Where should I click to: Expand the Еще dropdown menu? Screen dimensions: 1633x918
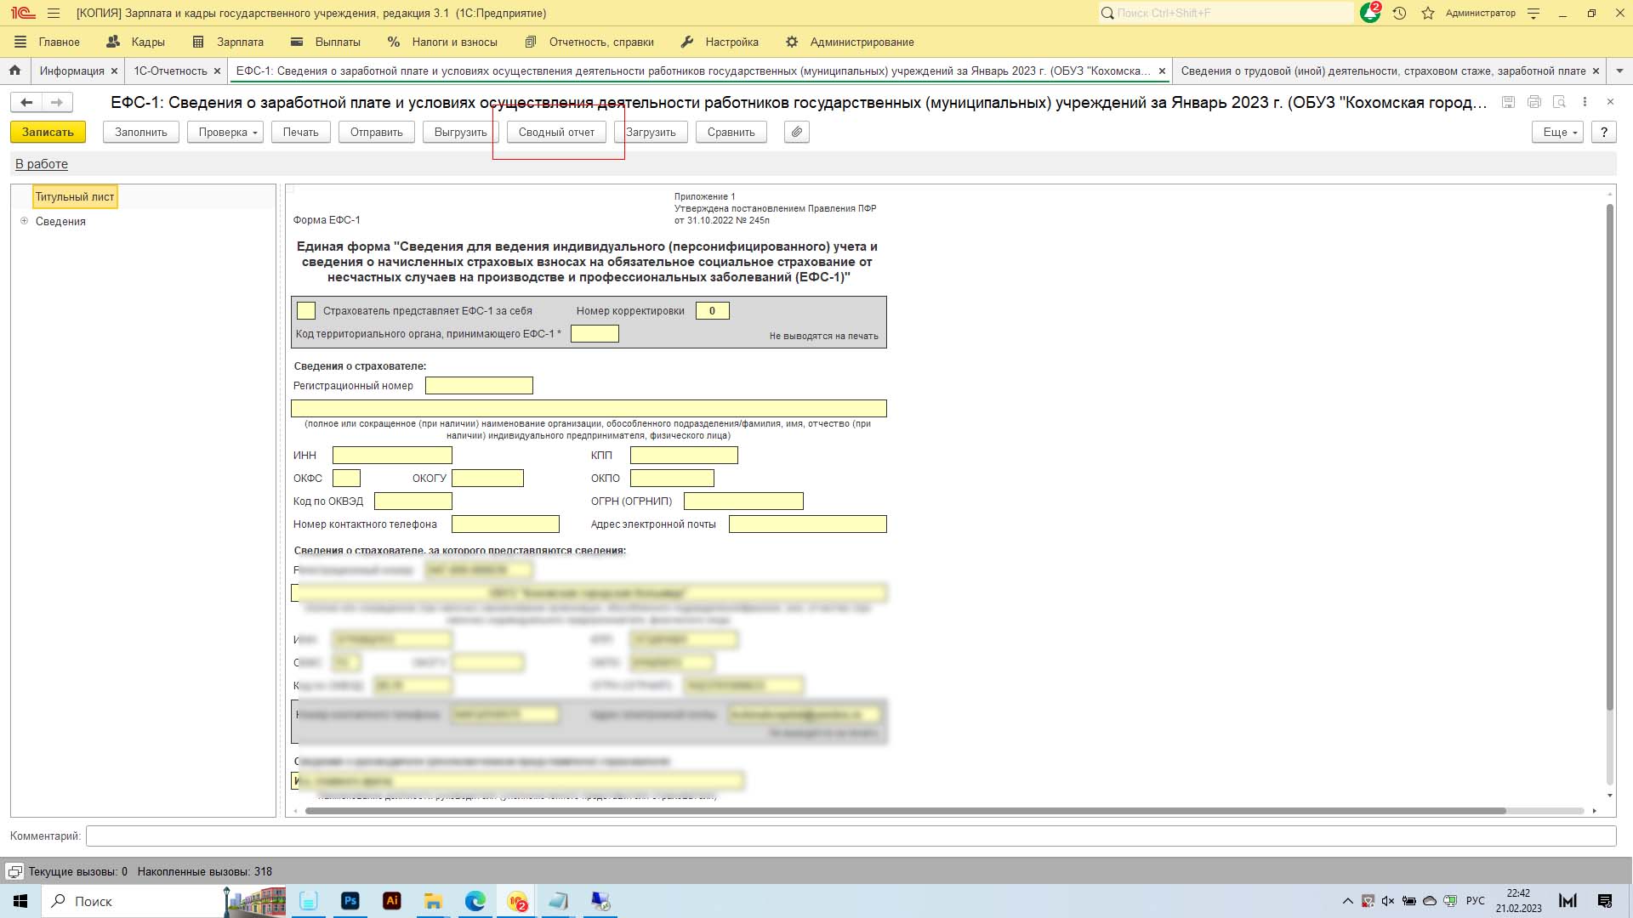[1558, 132]
